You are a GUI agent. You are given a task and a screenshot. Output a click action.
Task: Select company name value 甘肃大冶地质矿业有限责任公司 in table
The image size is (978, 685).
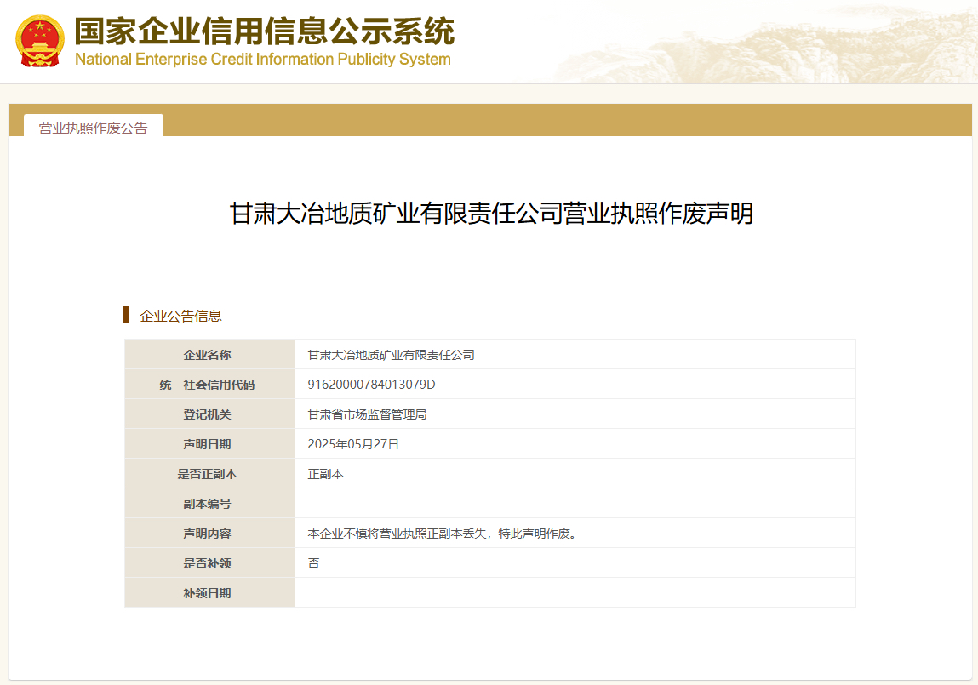click(391, 355)
